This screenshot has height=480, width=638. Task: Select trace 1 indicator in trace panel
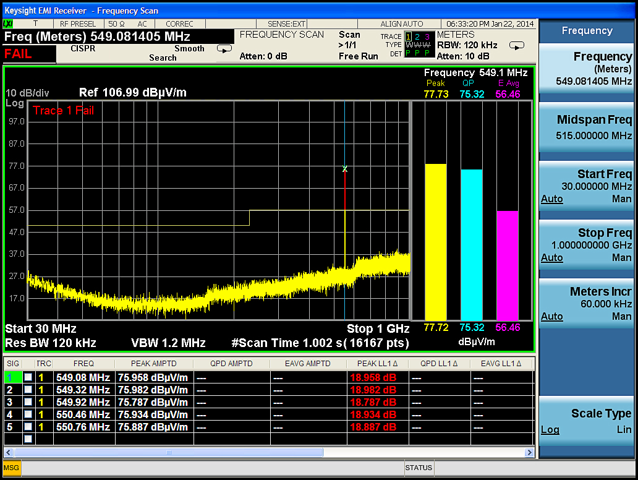click(x=408, y=37)
